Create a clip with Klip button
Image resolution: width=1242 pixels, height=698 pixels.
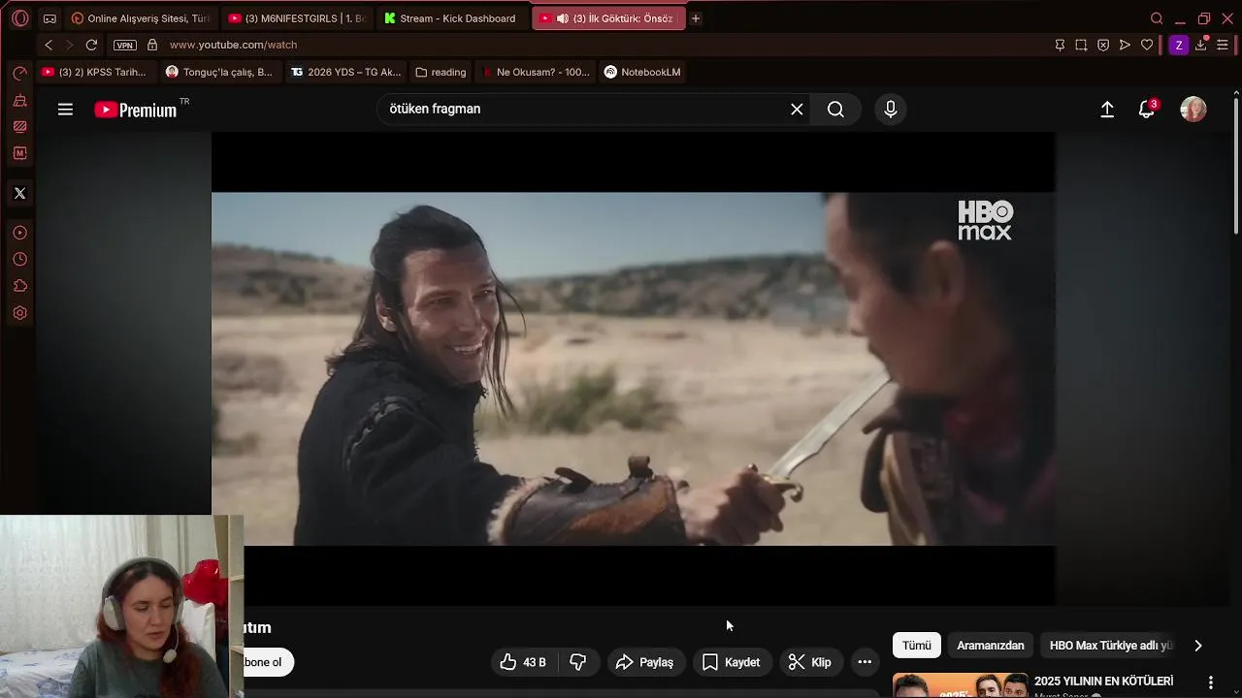810,662
